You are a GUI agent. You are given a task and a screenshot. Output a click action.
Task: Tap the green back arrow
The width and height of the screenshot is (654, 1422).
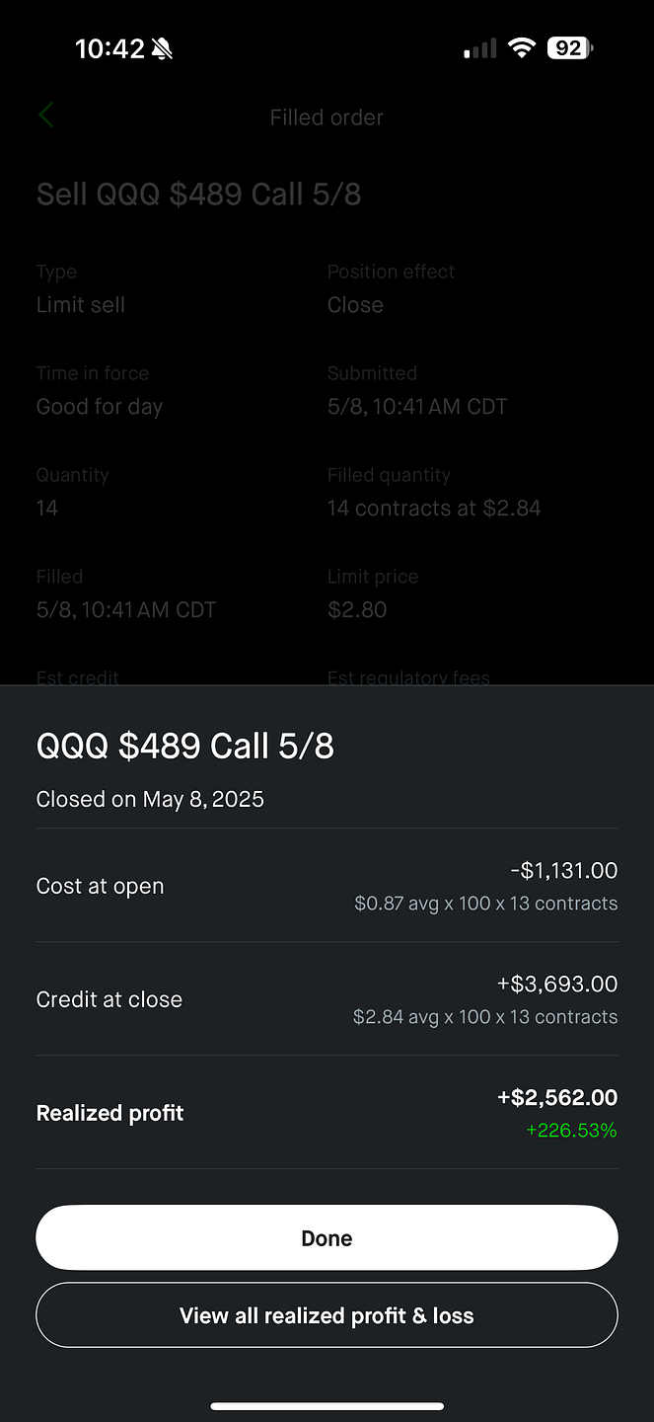(45, 116)
